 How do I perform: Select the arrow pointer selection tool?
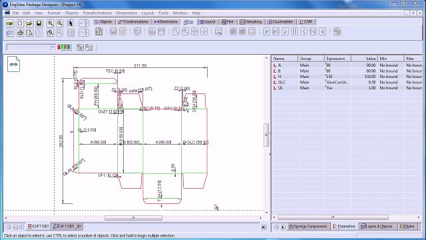(x=71, y=23)
